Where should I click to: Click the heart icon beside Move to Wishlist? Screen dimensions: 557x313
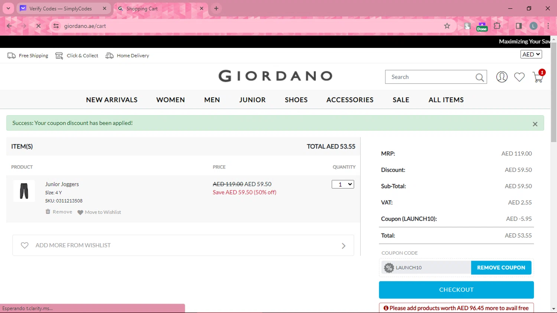(x=80, y=212)
